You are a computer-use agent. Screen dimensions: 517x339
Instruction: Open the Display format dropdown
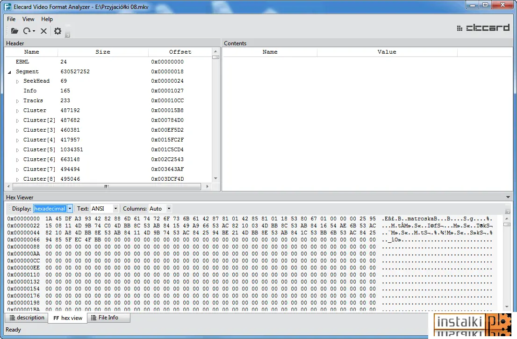70,209
